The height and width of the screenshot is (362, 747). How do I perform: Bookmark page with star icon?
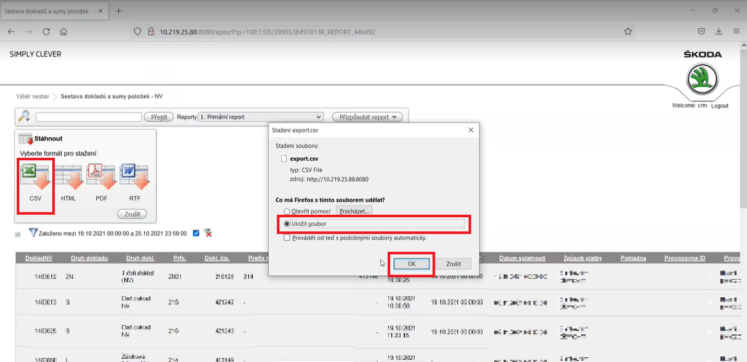click(x=628, y=31)
